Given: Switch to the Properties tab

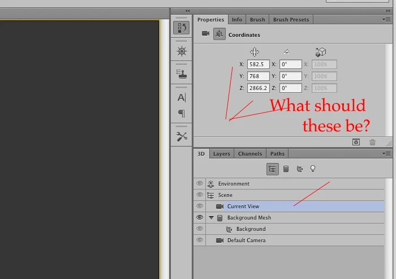Looking at the screenshot, I should pyautogui.click(x=210, y=20).
